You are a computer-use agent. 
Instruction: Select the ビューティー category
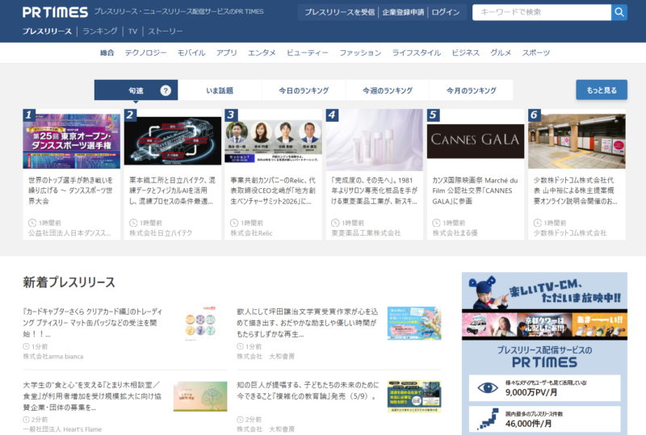(308, 52)
